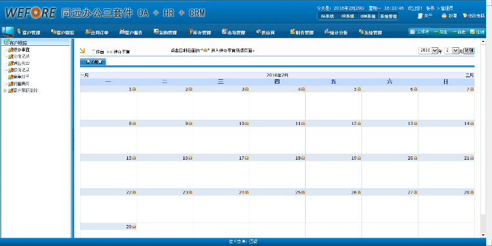Open the 财务管理 menu
492x246 pixels.
pos(302,32)
